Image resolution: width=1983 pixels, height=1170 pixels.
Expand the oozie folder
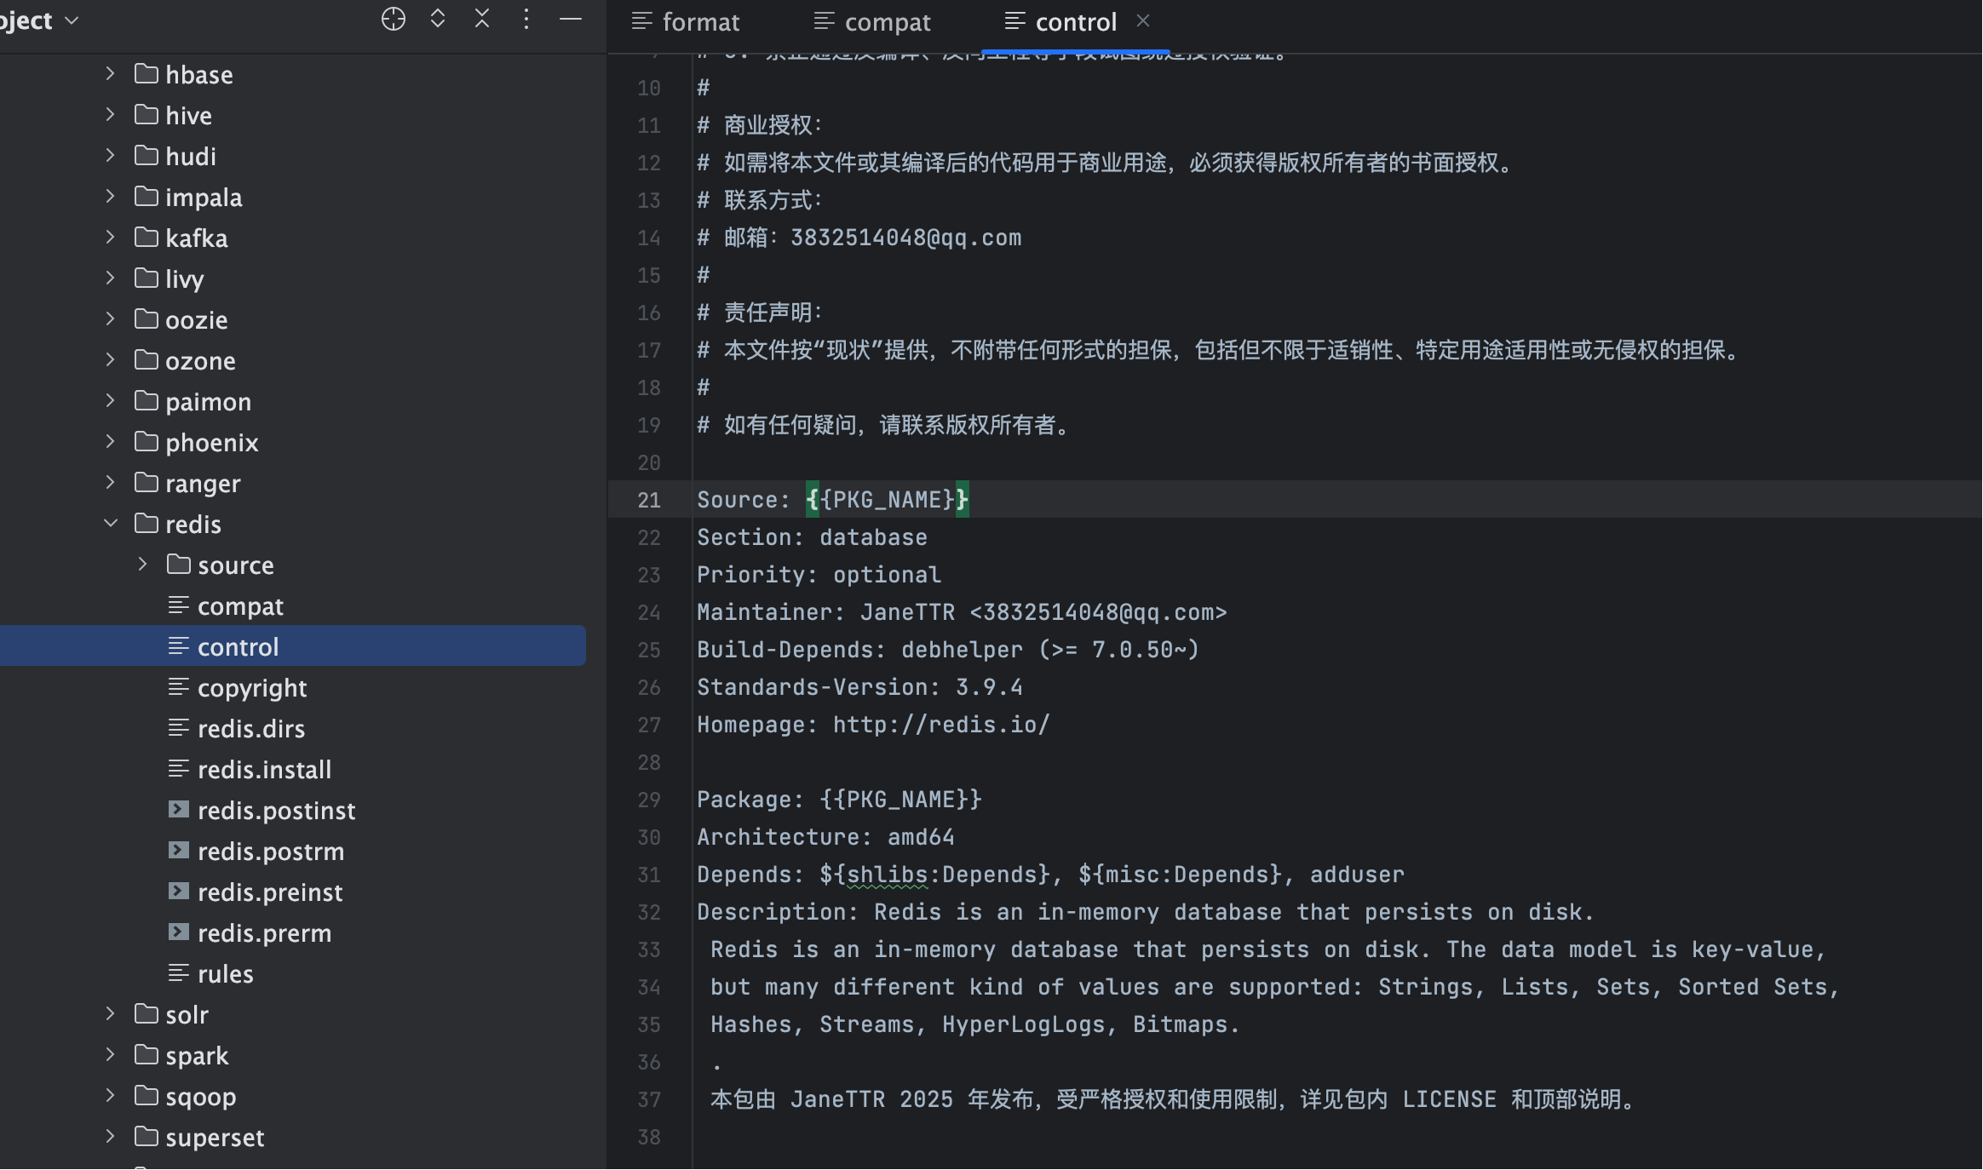pos(110,319)
